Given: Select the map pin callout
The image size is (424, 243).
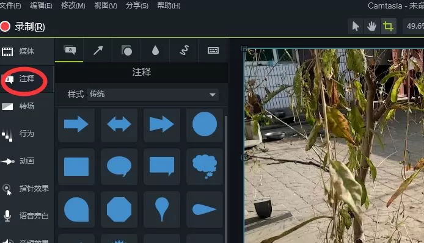Looking at the screenshot, I should [x=162, y=209].
